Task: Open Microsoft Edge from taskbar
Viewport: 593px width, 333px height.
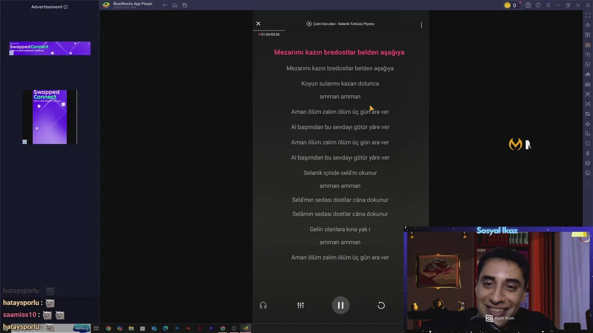Action: click(165, 328)
